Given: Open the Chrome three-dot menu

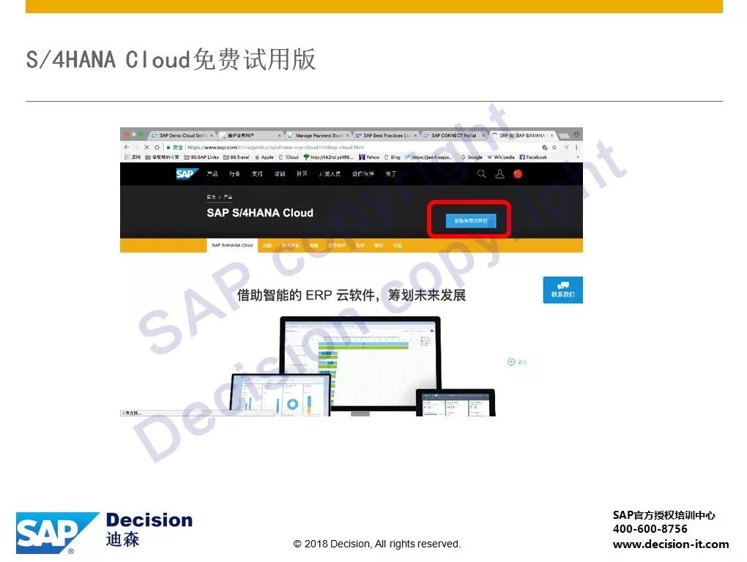Looking at the screenshot, I should pyautogui.click(x=576, y=148).
